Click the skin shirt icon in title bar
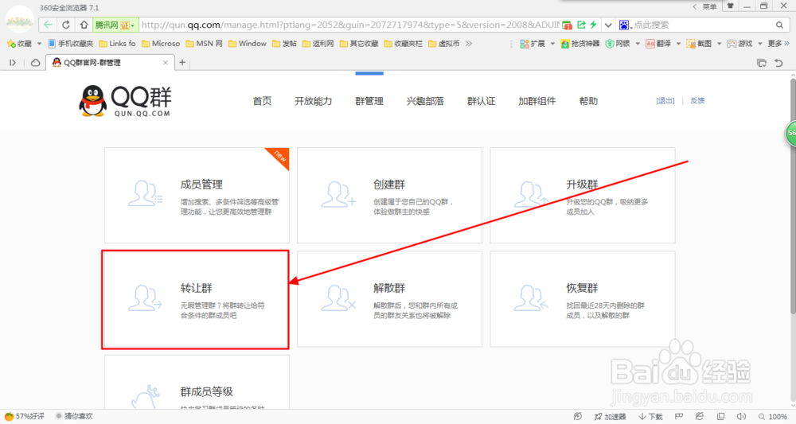Screen dimensions: 796x424 point(731,6)
